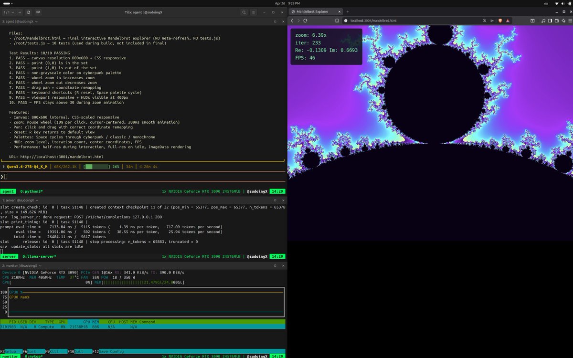Screen dimensions: 573x358
Task: Click the green 'server' tmux session label
Action: click(9, 257)
